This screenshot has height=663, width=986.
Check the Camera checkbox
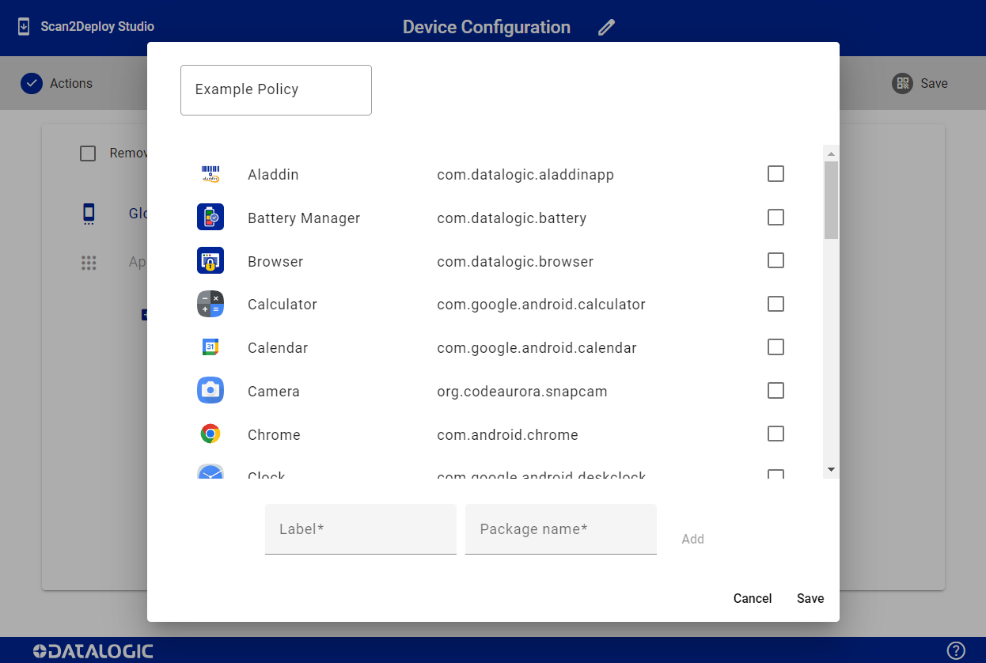[776, 391]
